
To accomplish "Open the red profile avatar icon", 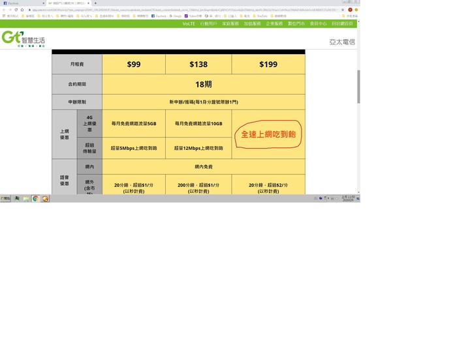I will coord(350,10).
